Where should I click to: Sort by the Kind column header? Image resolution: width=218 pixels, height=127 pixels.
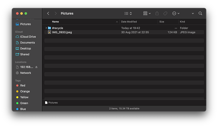pos(182,22)
